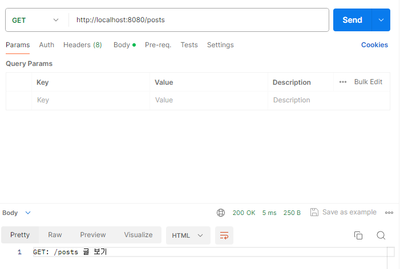
Task: Open the response more options ellipsis
Action: pos(389,213)
